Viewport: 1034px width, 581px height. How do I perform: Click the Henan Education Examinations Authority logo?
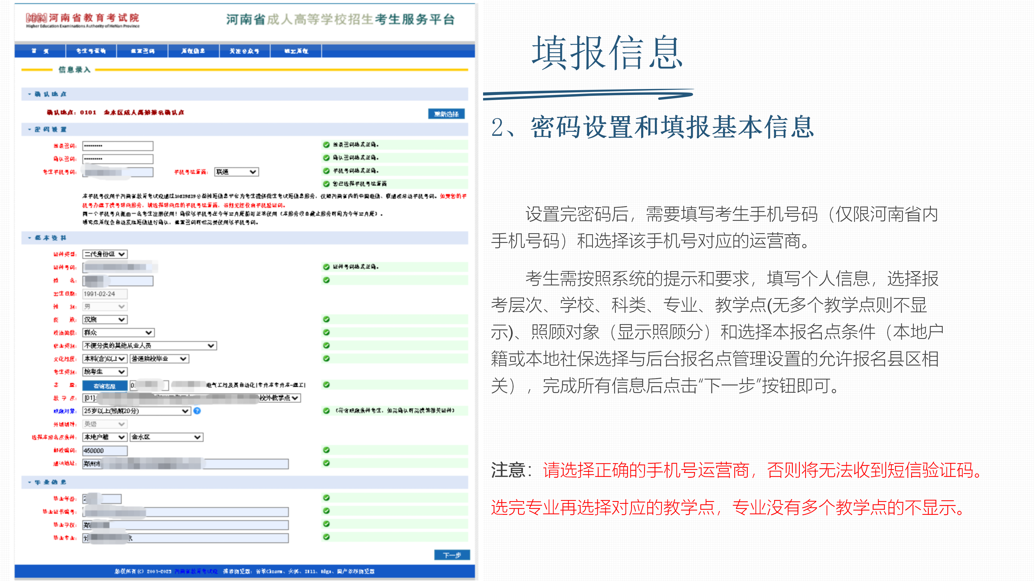click(x=83, y=20)
